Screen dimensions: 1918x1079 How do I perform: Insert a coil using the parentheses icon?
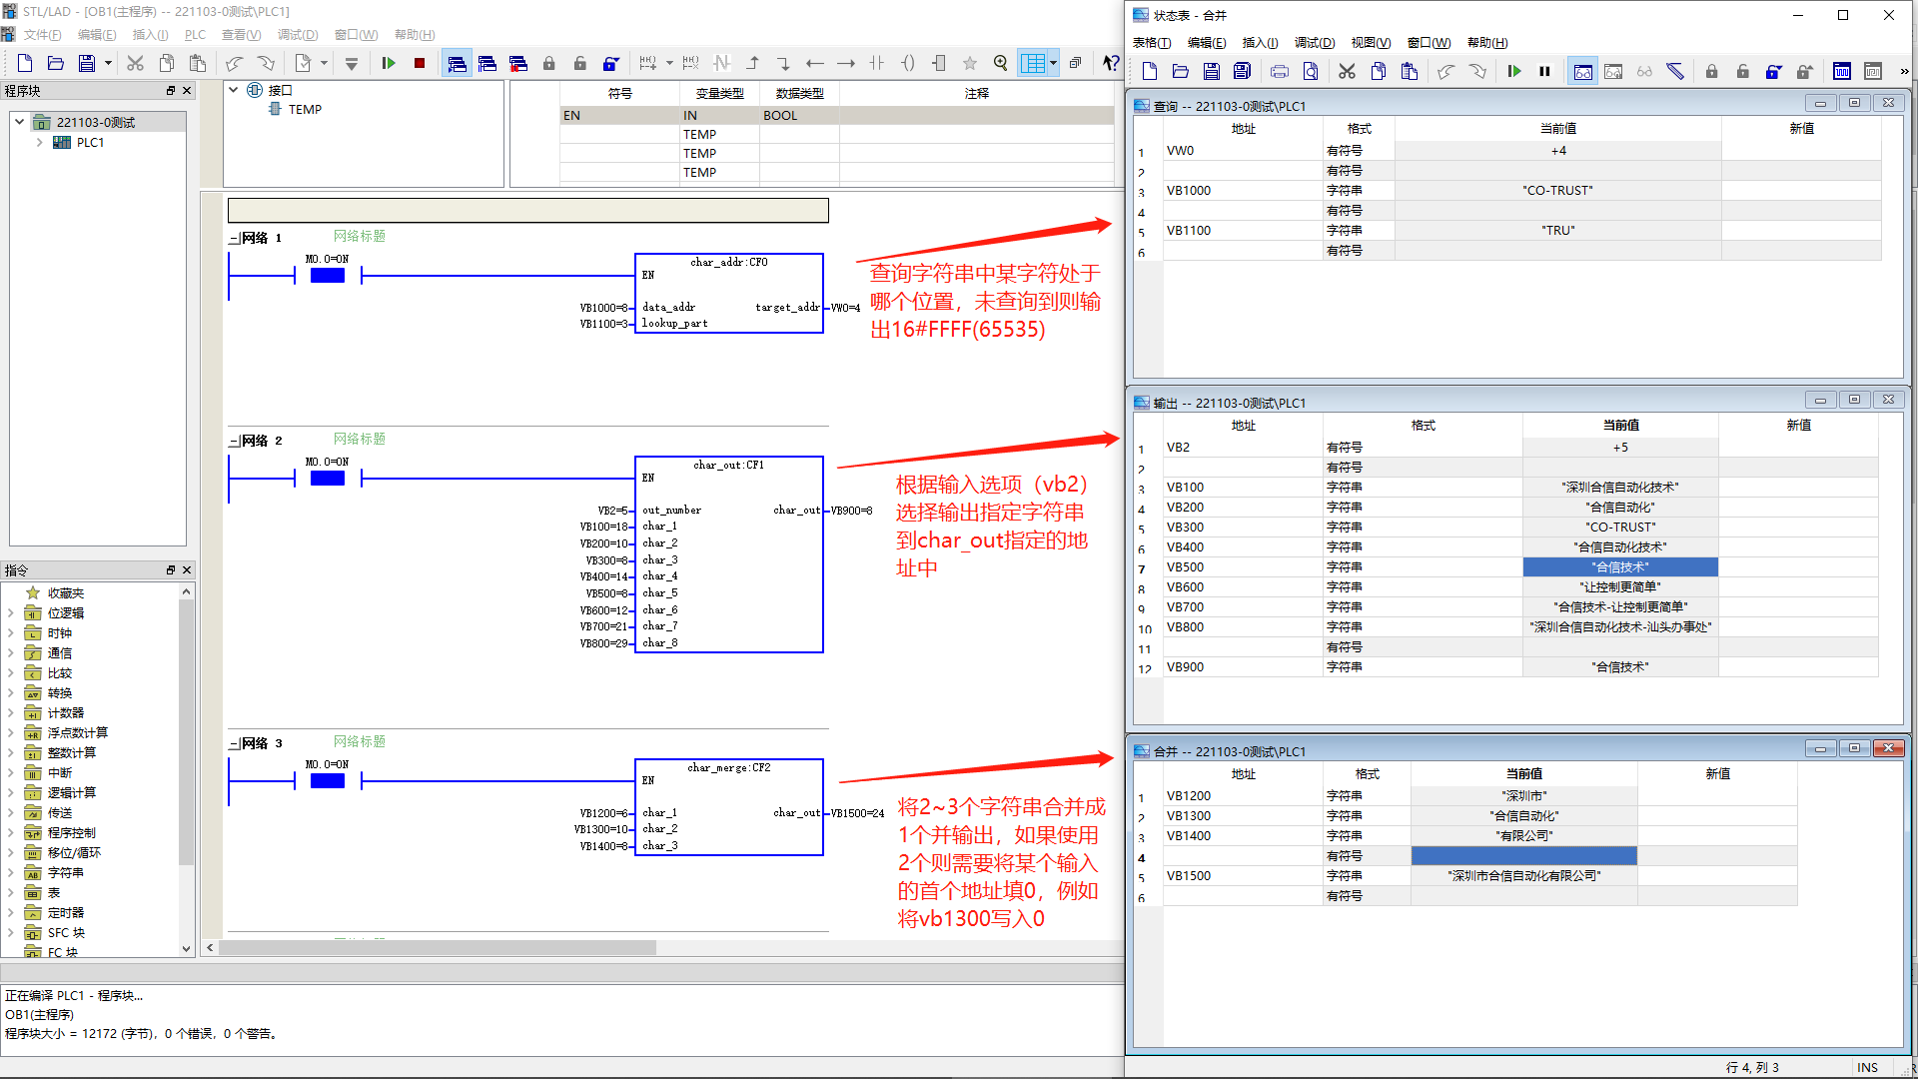pos(908,64)
